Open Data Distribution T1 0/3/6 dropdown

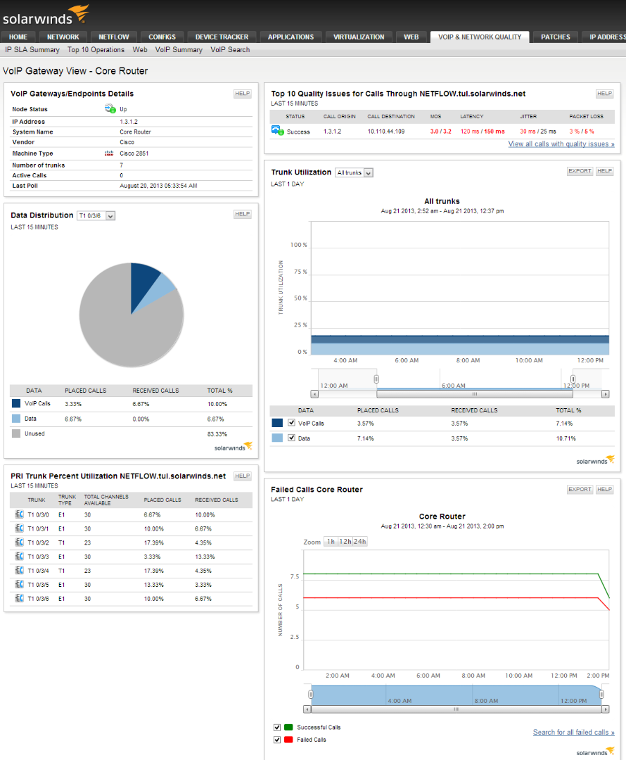pos(96,216)
